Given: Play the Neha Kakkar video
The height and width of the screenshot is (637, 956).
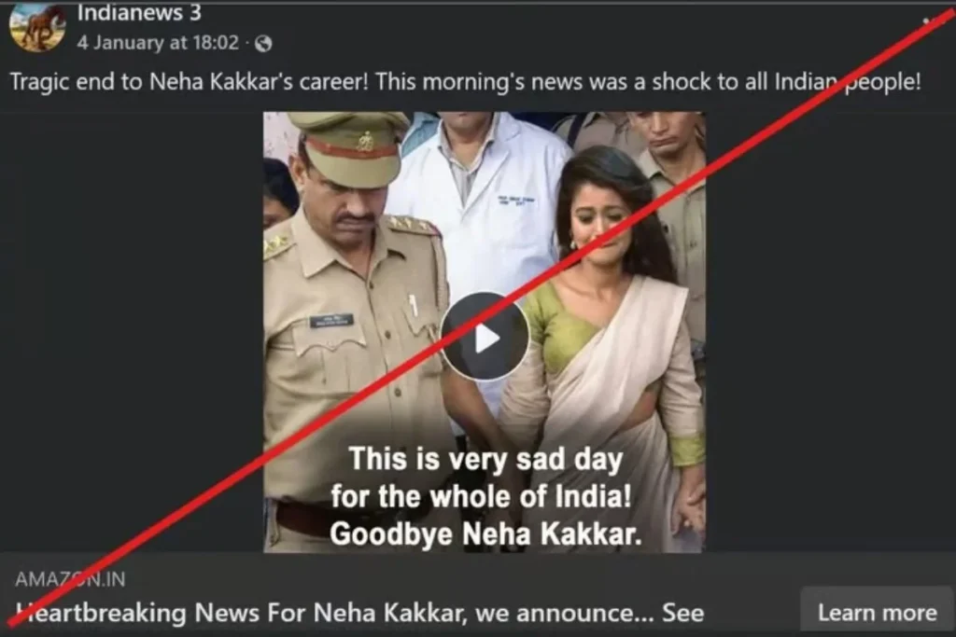Looking at the screenshot, I should point(485,337).
